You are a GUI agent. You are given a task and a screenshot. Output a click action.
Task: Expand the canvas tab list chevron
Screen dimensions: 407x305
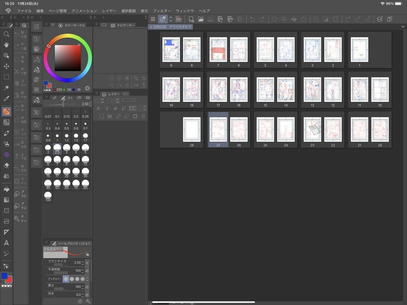pos(403,26)
